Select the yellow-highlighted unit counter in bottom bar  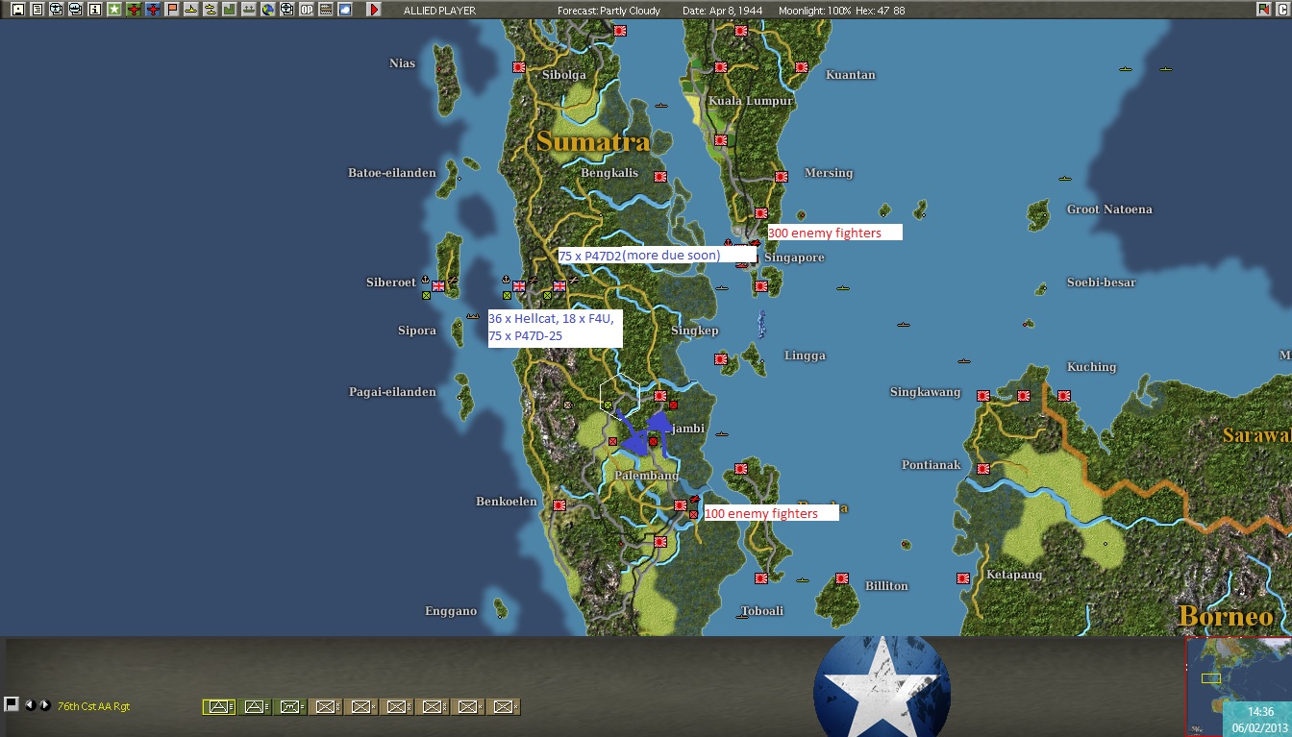(219, 707)
